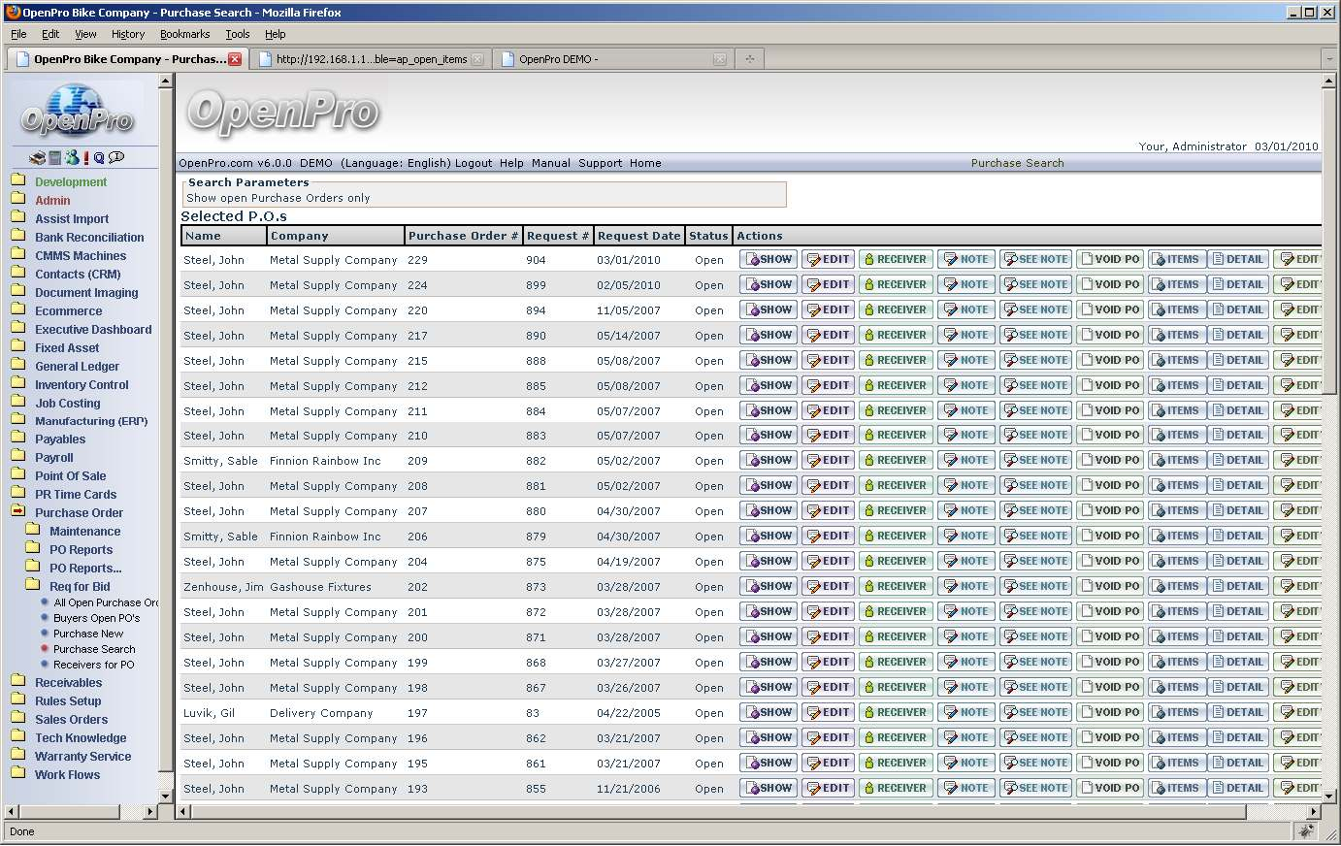Click the OpenPro globe logo in sidebar
1341x846 pixels.
coord(78,112)
